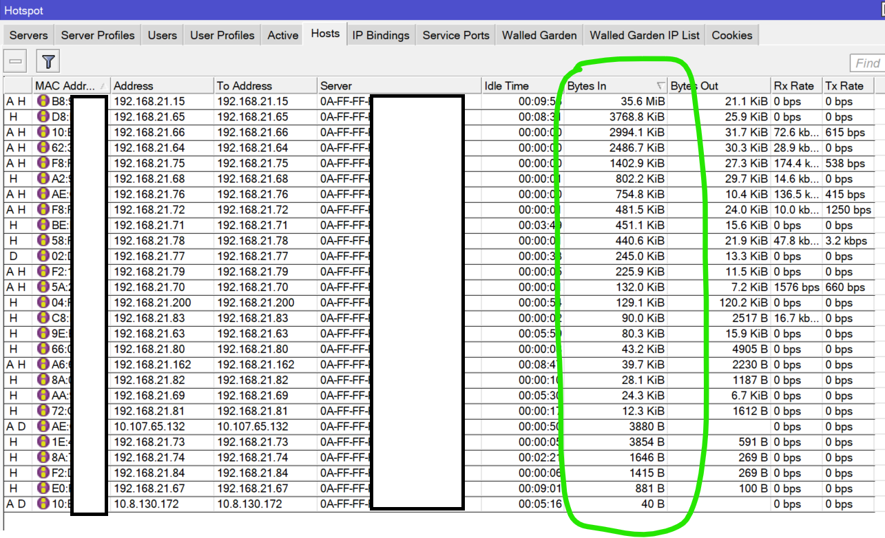Image resolution: width=885 pixels, height=538 pixels.
Task: Switch to the Cookies tab
Action: pyautogui.click(x=732, y=35)
